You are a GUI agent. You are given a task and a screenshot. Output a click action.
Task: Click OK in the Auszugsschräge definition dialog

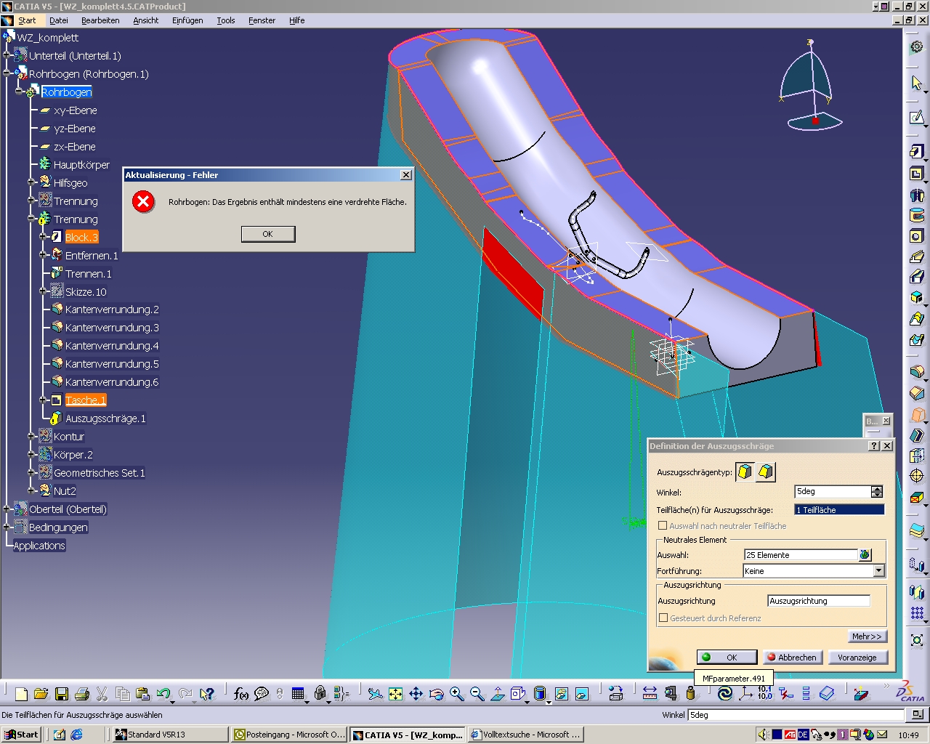tap(727, 657)
